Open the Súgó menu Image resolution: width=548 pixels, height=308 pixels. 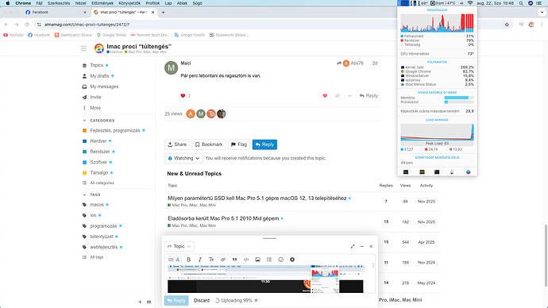click(x=198, y=3)
